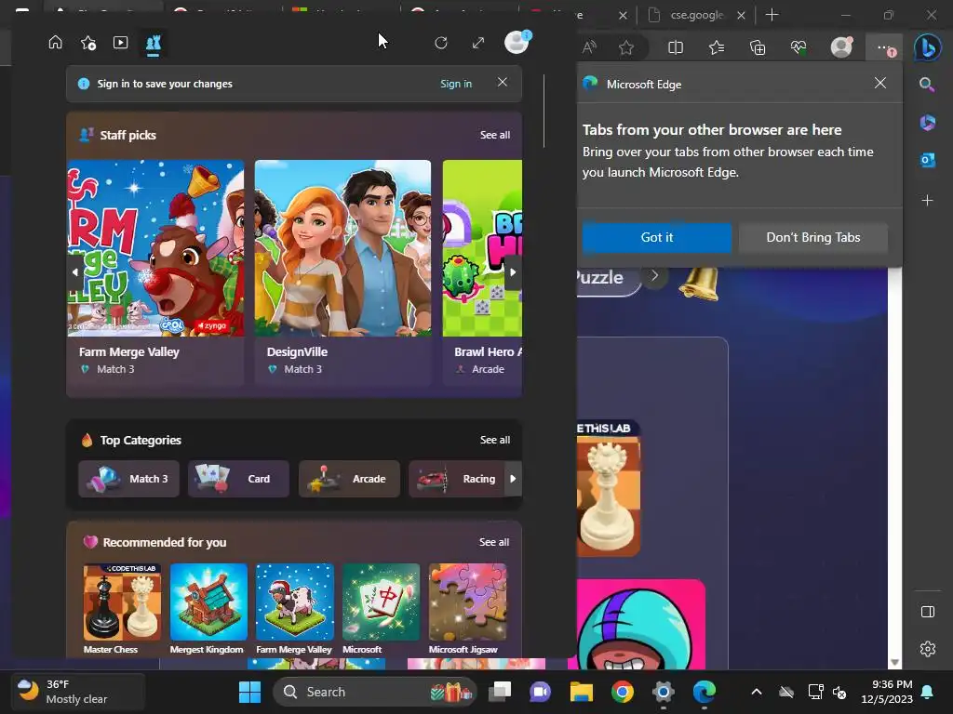Image resolution: width=953 pixels, height=714 pixels.
Task: Open the Games panel home icon
Action: point(55,42)
